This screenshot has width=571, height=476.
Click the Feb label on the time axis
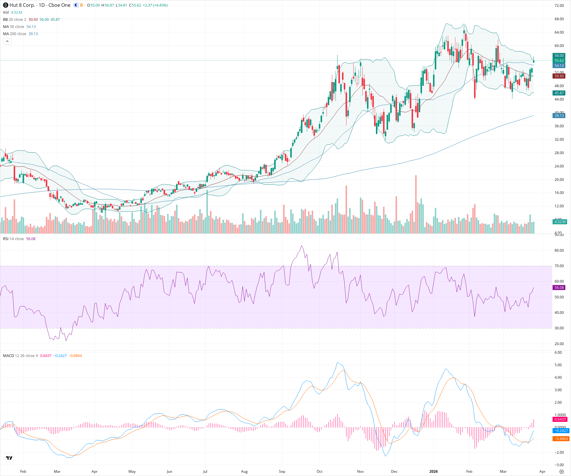[x=23, y=472]
